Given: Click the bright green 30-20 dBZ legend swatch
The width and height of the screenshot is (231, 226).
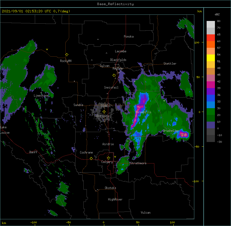Looking at the screenshot, I should (211, 112).
